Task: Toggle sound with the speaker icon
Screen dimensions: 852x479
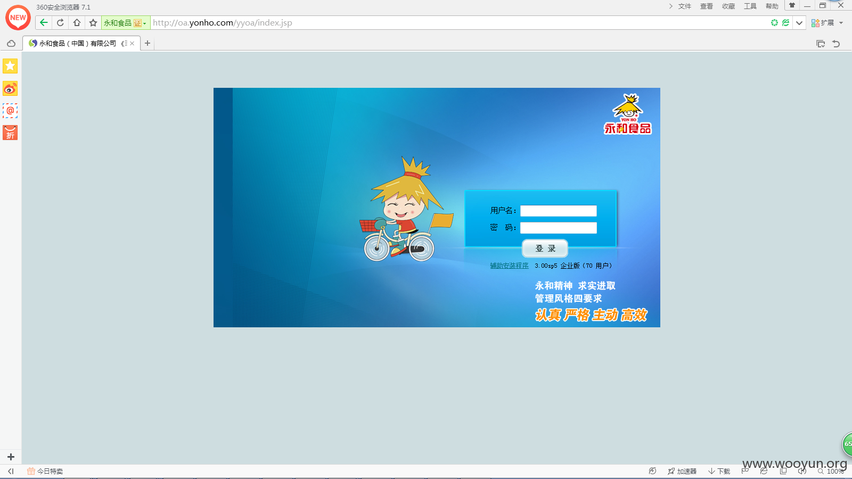Action: (x=802, y=471)
